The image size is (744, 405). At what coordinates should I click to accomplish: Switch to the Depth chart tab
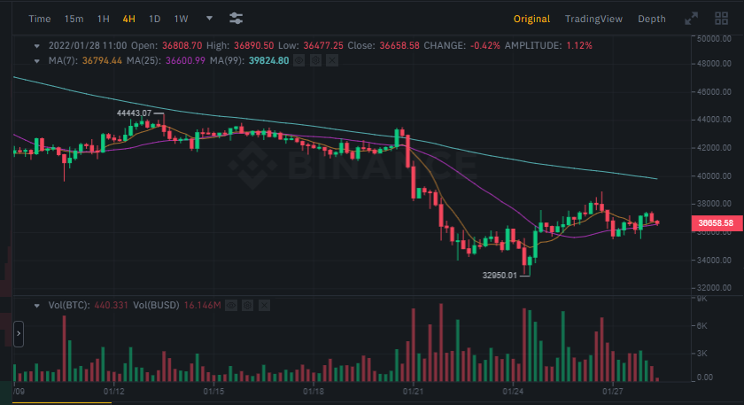pyautogui.click(x=652, y=19)
